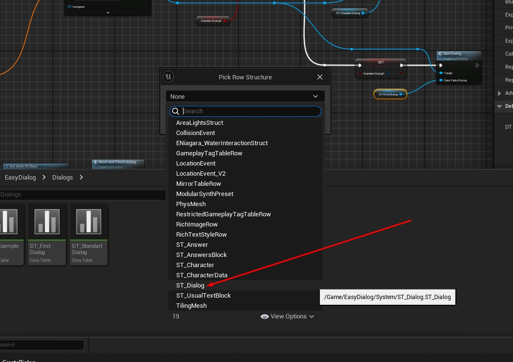Select ST_Dialog from the row structure list
This screenshot has height=362, width=513.
coord(190,286)
